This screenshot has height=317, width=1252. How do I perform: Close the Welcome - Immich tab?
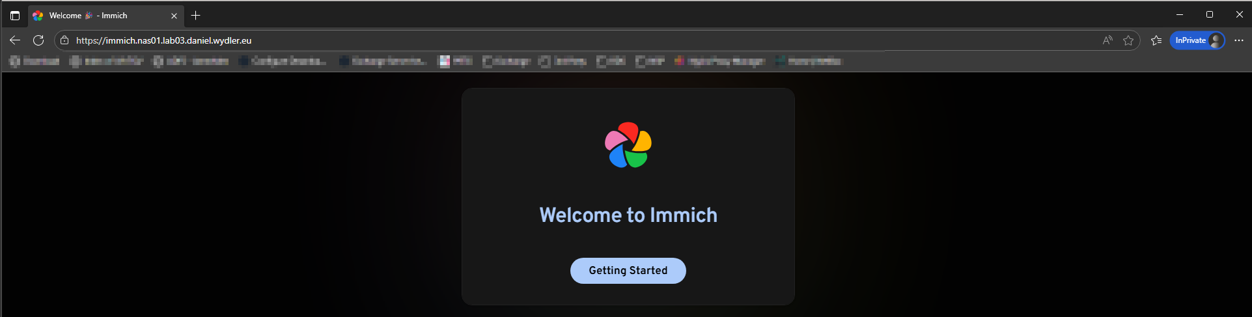174,16
